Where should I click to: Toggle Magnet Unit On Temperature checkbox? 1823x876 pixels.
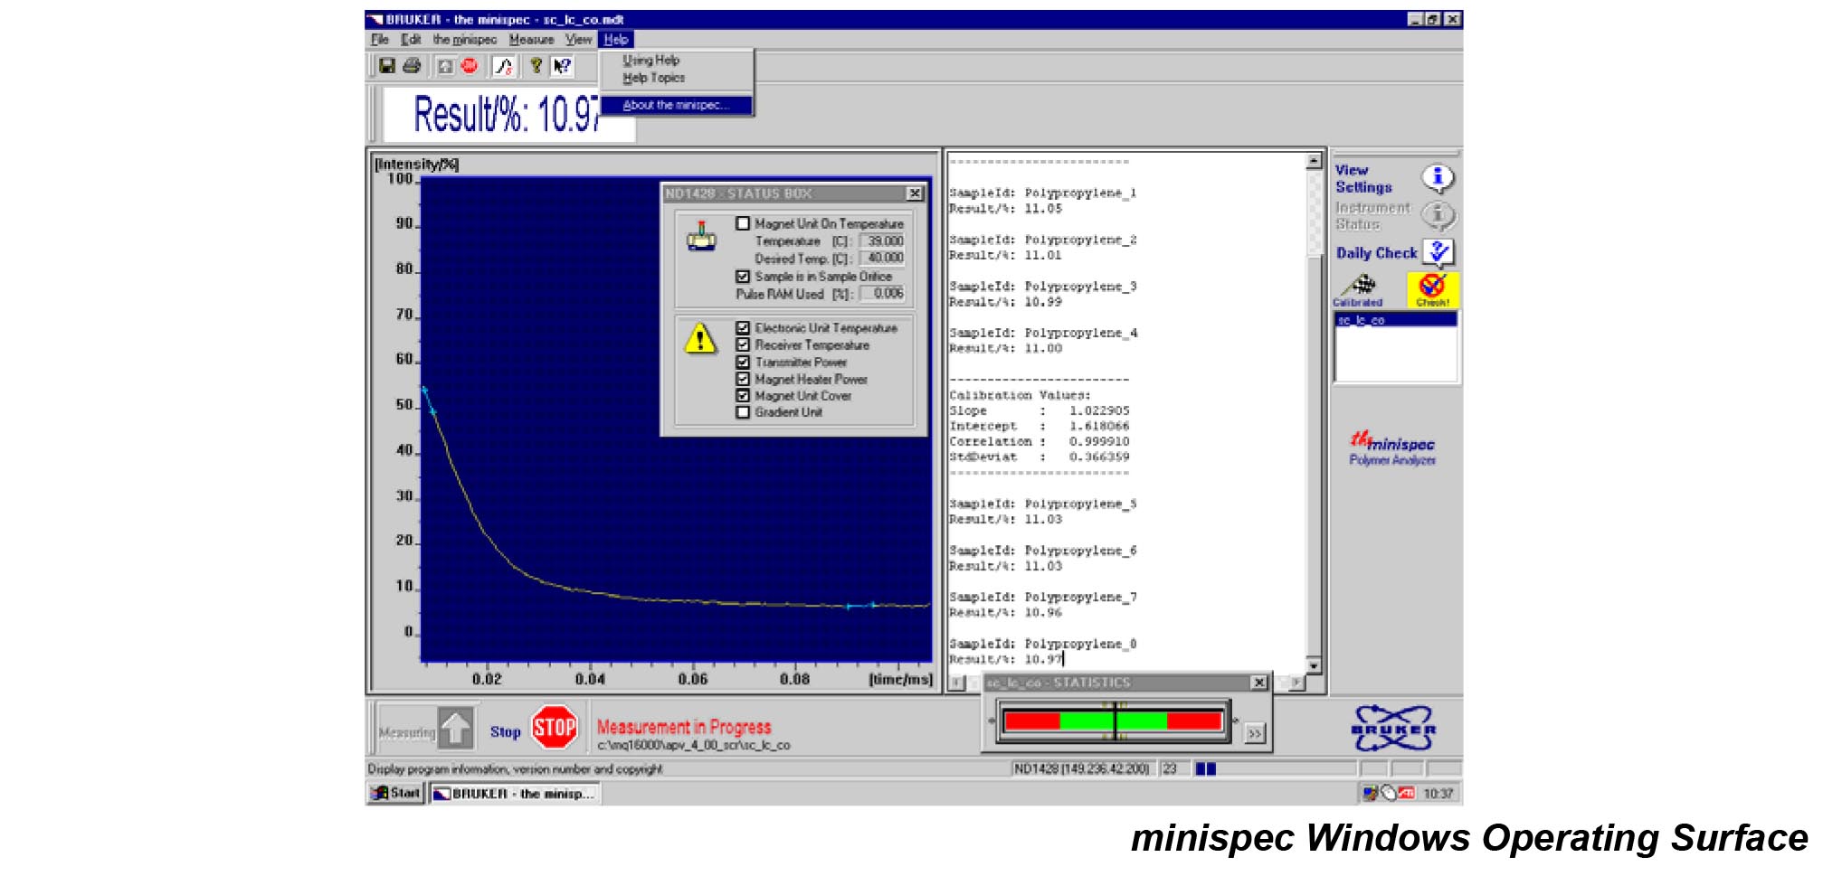(743, 223)
